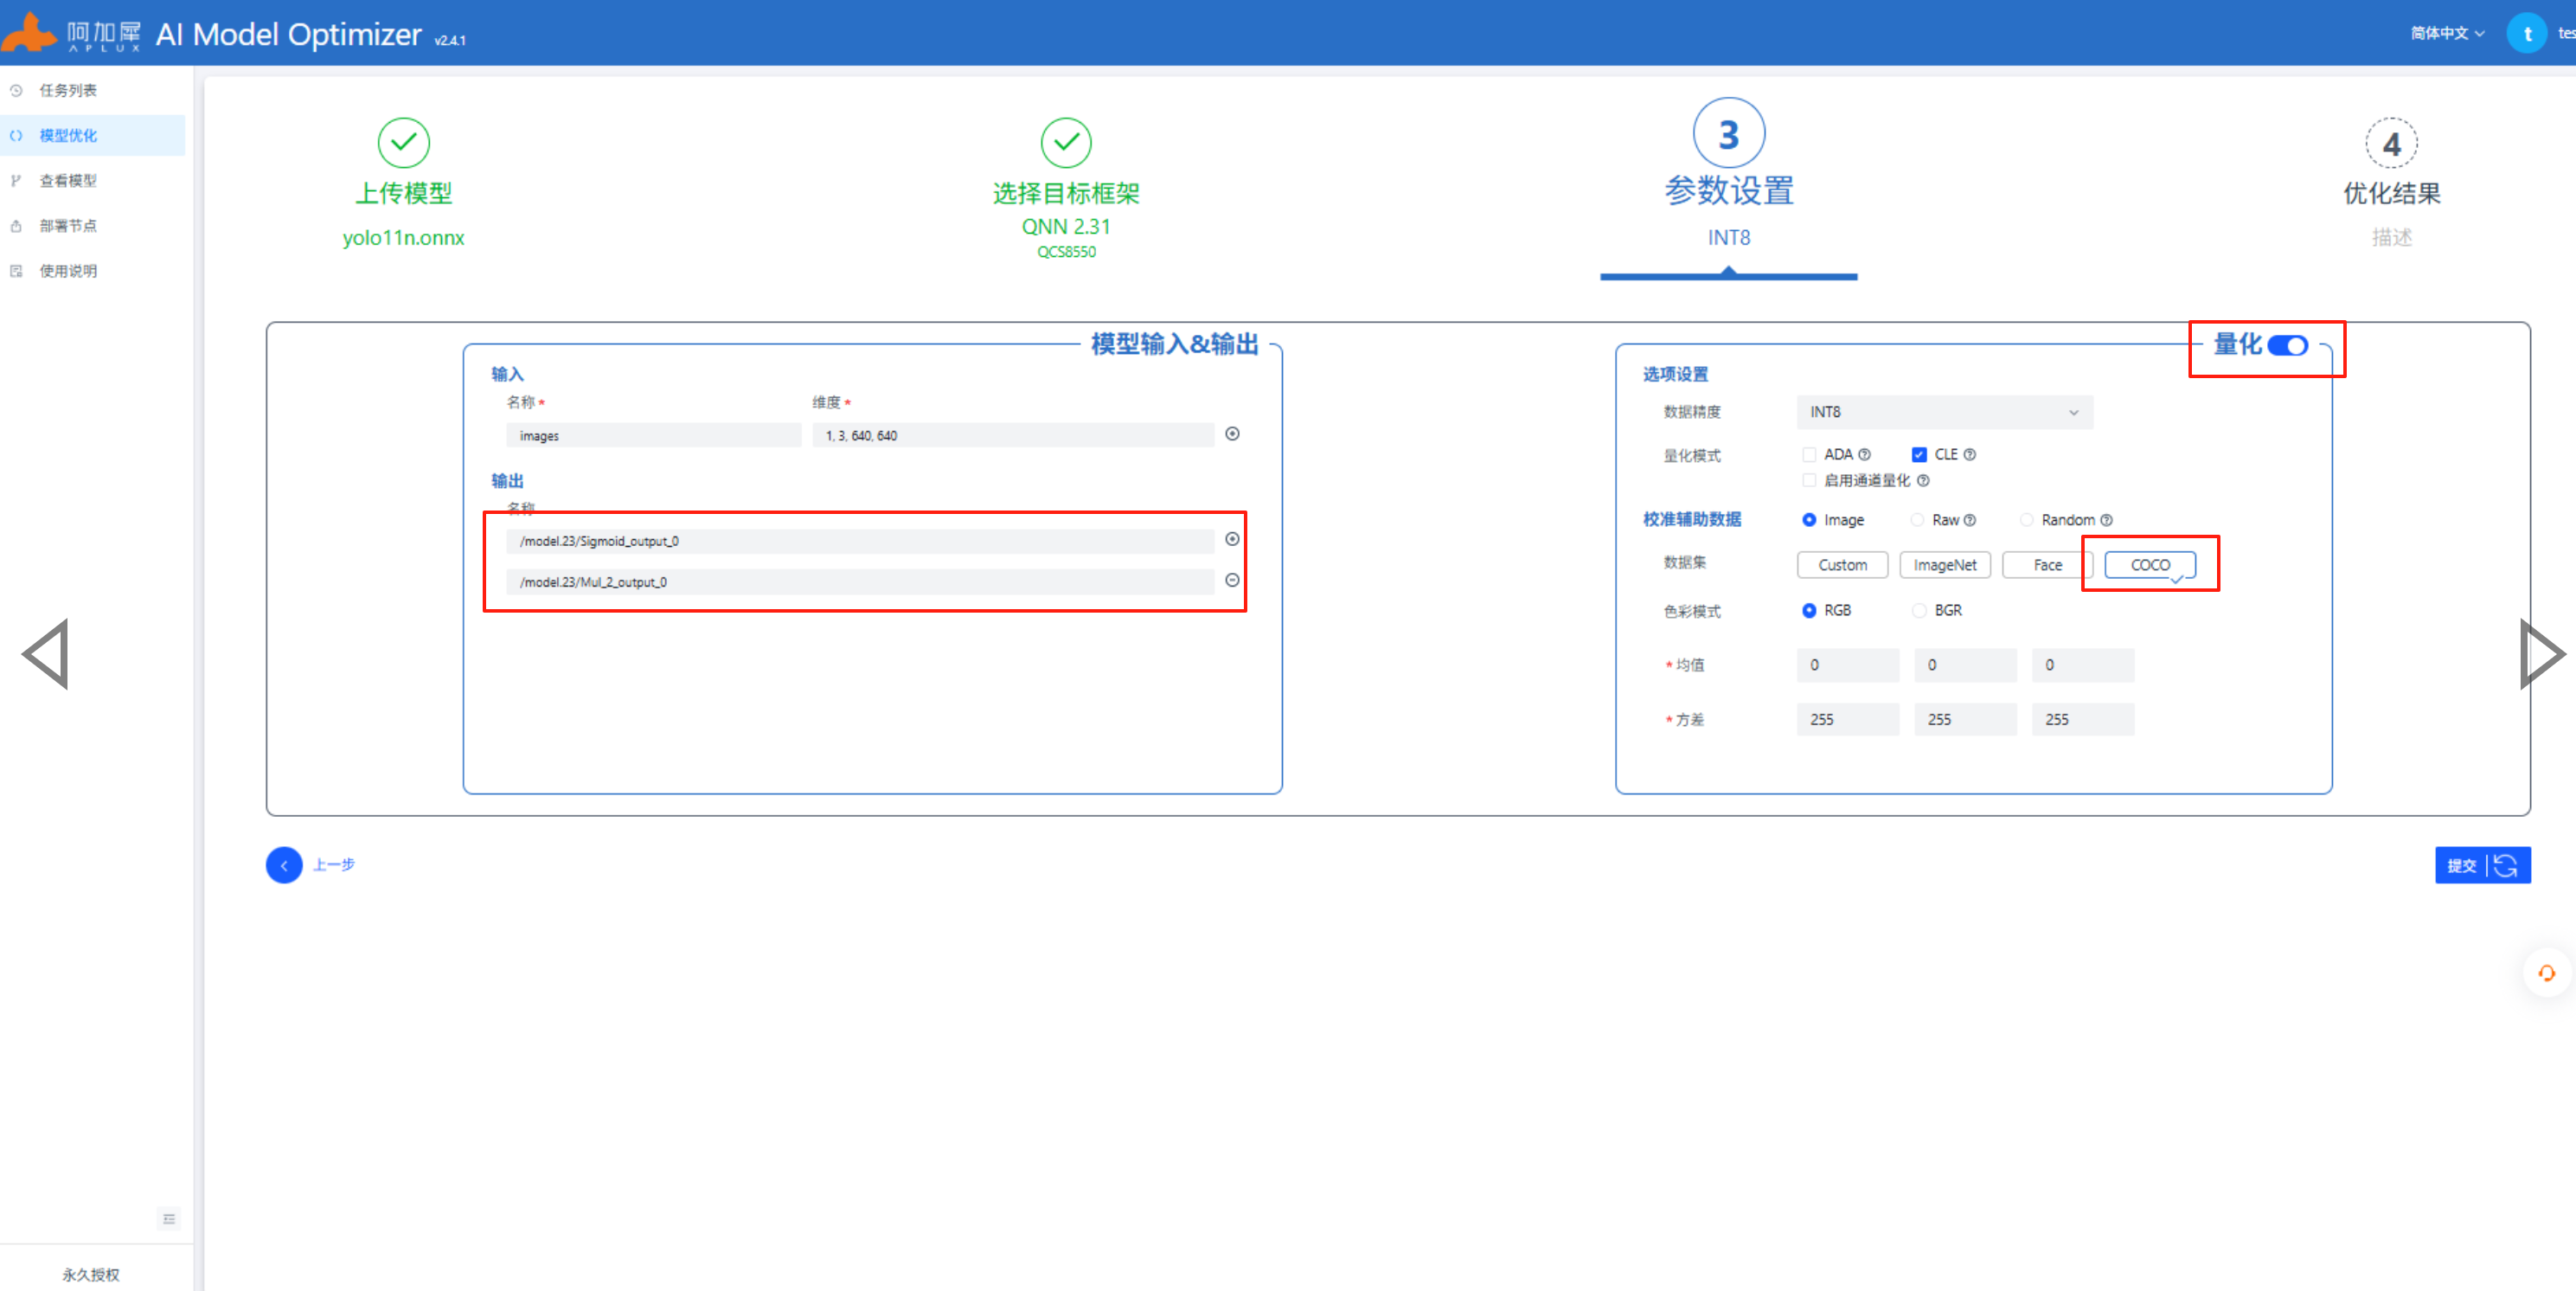Open 部署节点 in the sidebar
Image resolution: width=2576 pixels, height=1291 pixels.
click(x=68, y=226)
